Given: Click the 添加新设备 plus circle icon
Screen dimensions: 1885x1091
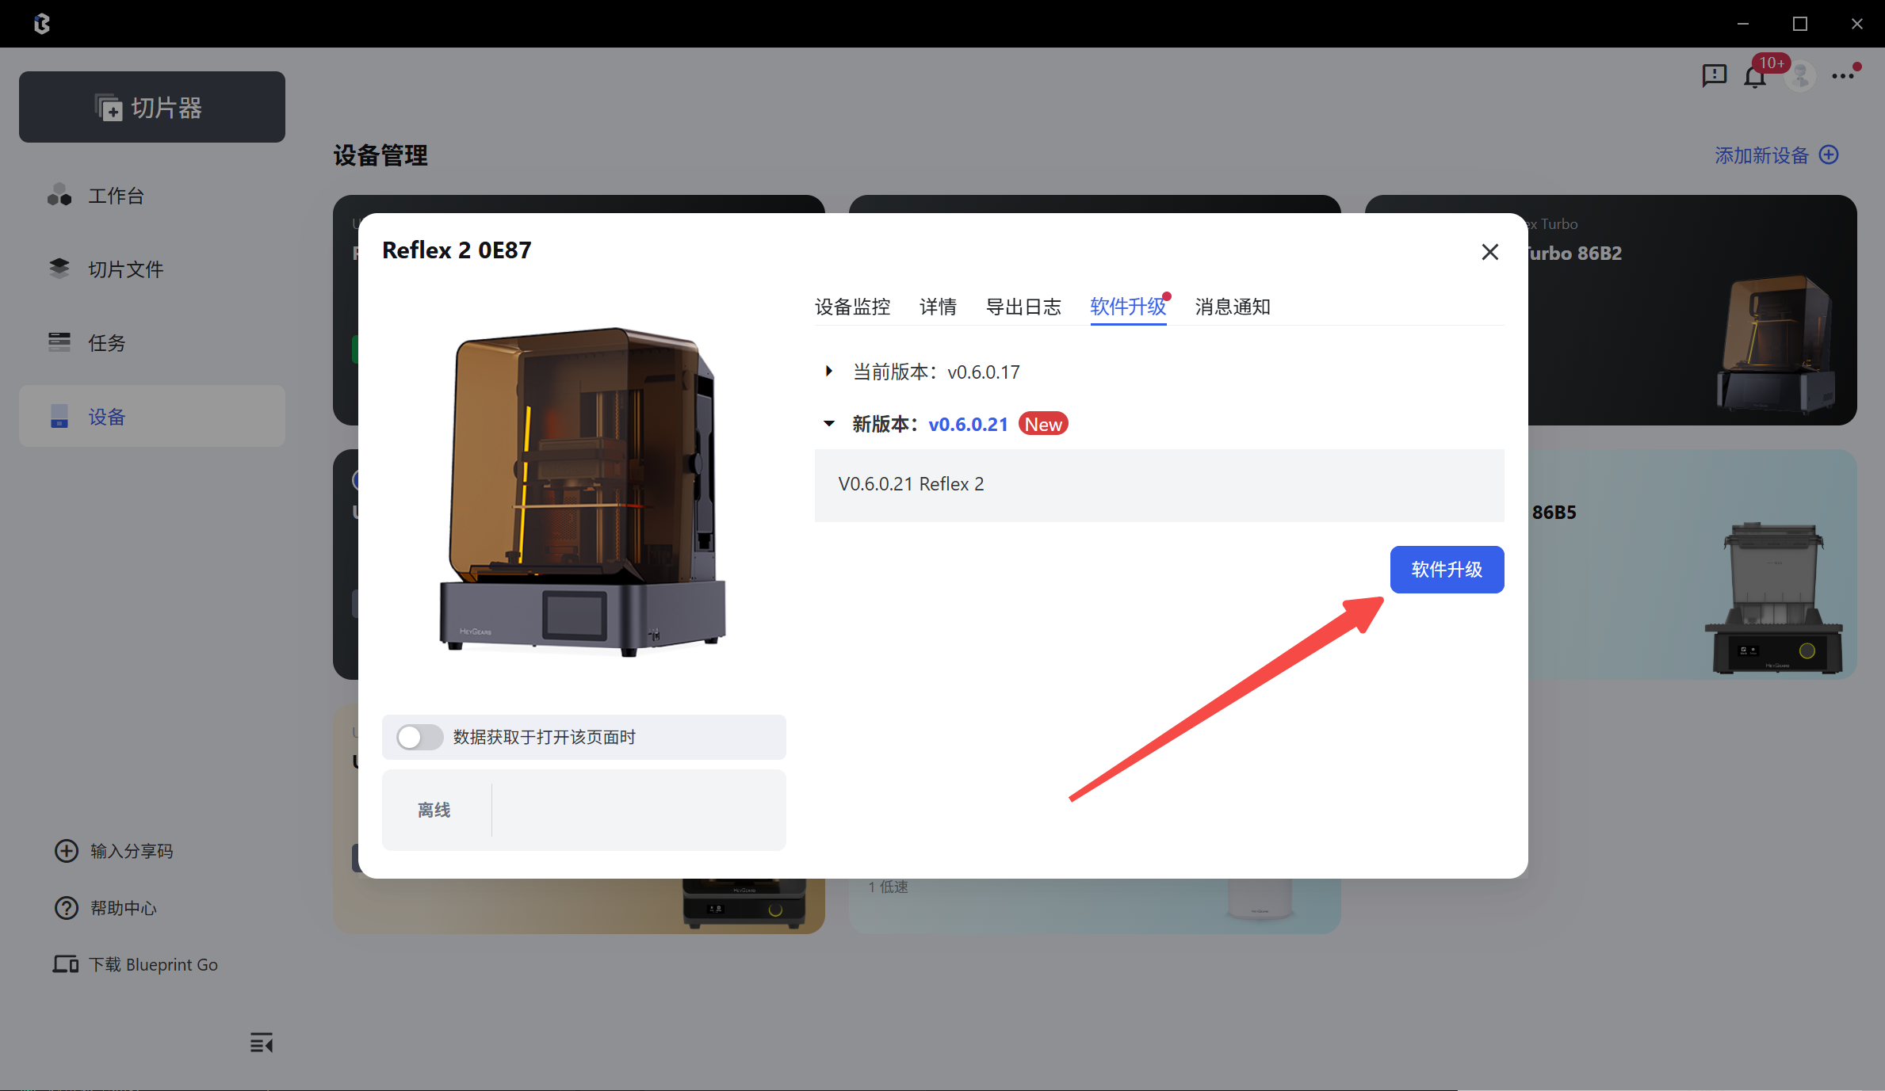Looking at the screenshot, I should point(1829,154).
